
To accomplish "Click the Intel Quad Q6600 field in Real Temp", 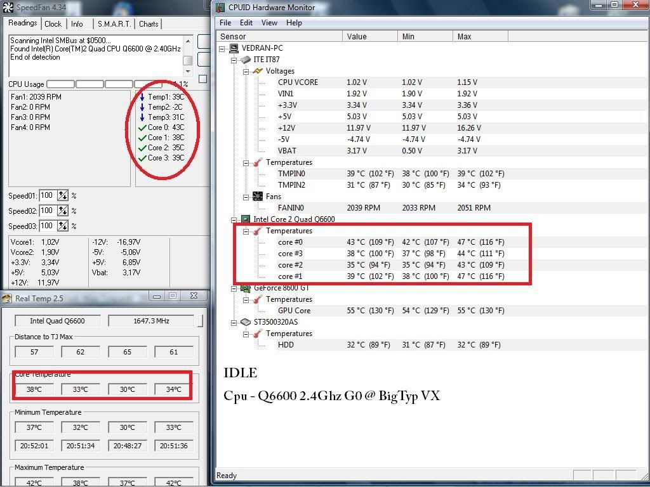I will tap(58, 321).
